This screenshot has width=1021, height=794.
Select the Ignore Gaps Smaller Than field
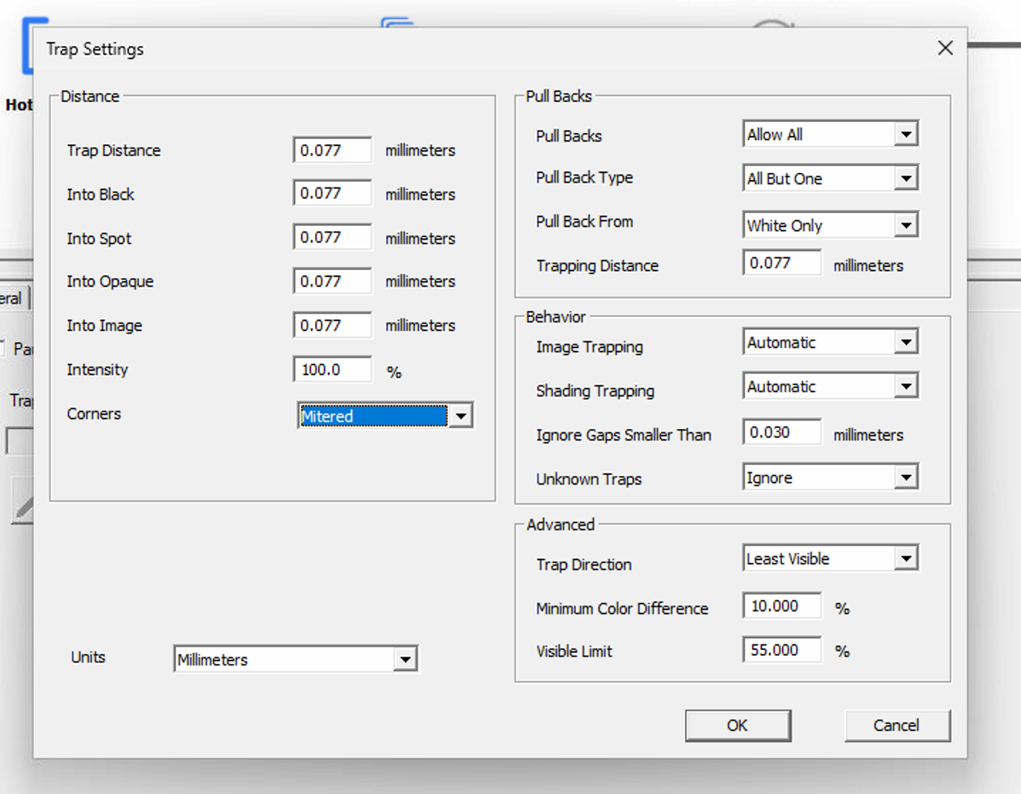click(x=781, y=431)
